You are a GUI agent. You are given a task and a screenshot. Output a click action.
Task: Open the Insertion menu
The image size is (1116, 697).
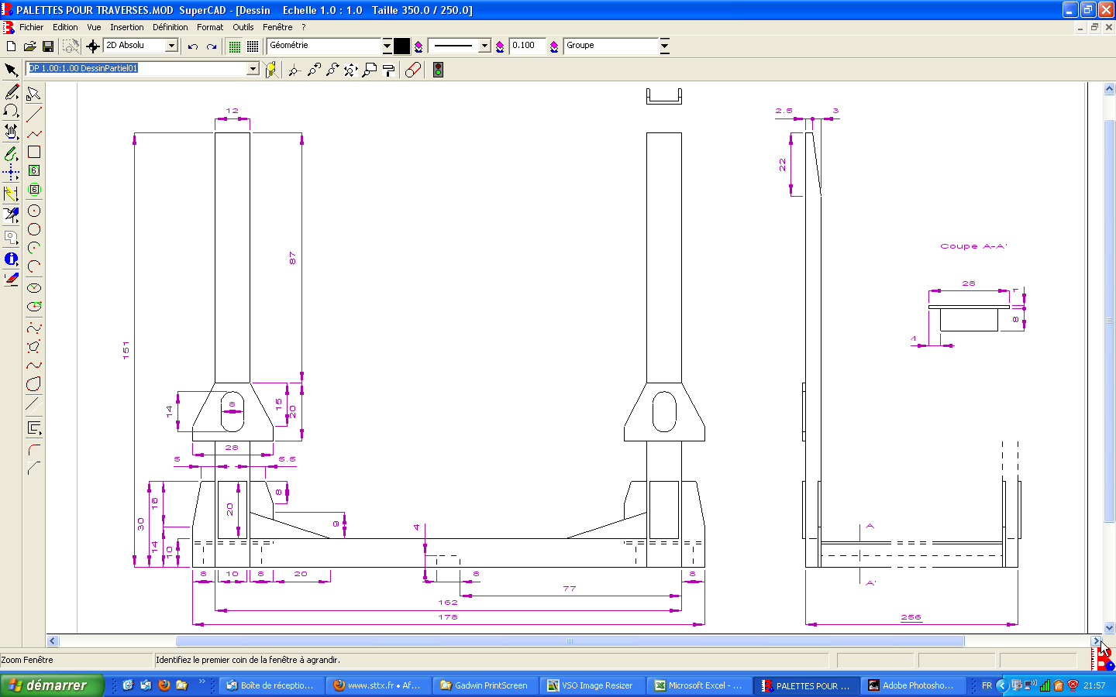coord(126,27)
